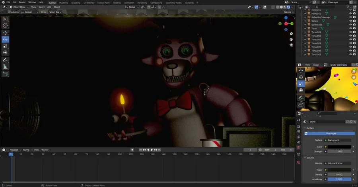
Task: Hide Torus.003 via eye icon
Action: (350, 40)
